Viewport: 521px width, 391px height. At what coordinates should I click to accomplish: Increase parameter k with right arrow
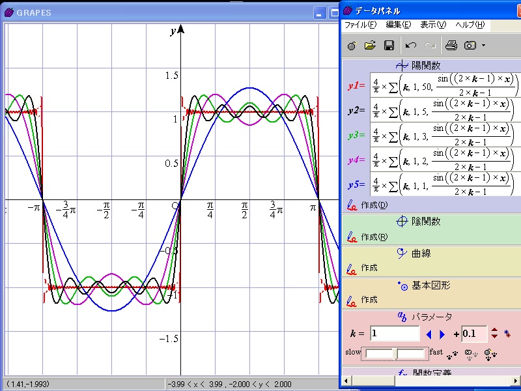443,334
